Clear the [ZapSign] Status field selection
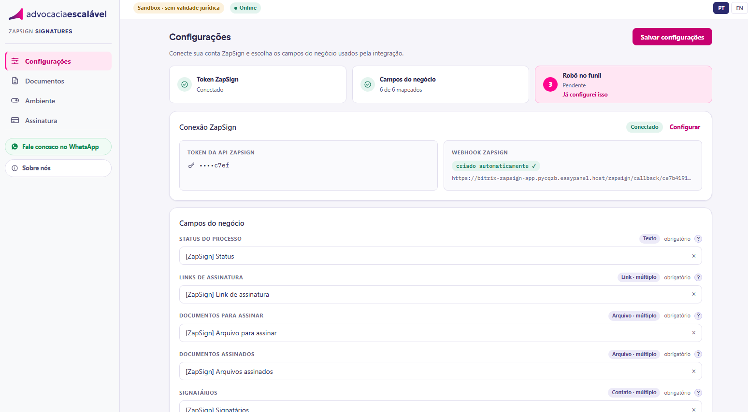The height and width of the screenshot is (412, 748). click(x=694, y=256)
